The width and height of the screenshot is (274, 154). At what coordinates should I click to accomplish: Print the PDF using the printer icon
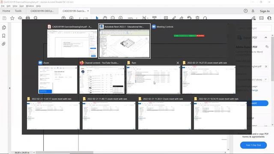point(28,18)
